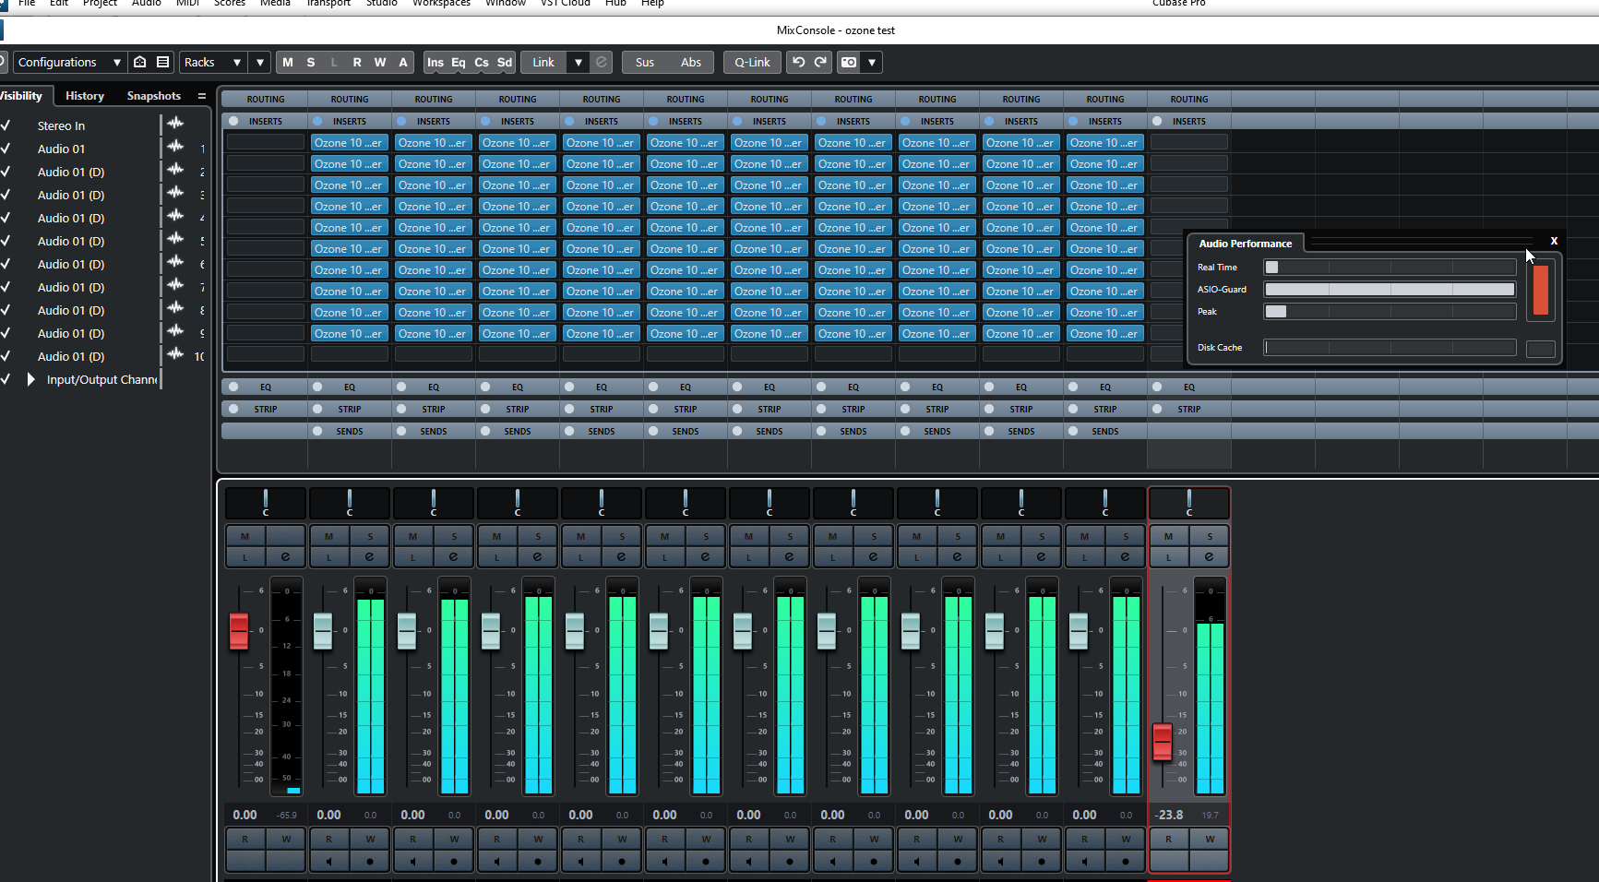
Task: Switch to the History tab
Action: (x=85, y=96)
